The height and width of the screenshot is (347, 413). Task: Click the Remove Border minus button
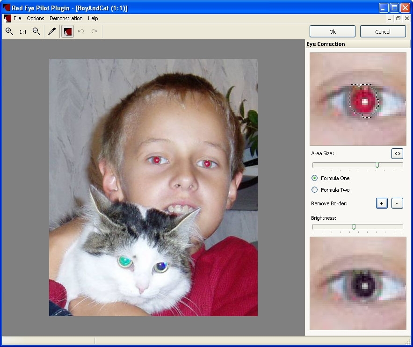397,203
